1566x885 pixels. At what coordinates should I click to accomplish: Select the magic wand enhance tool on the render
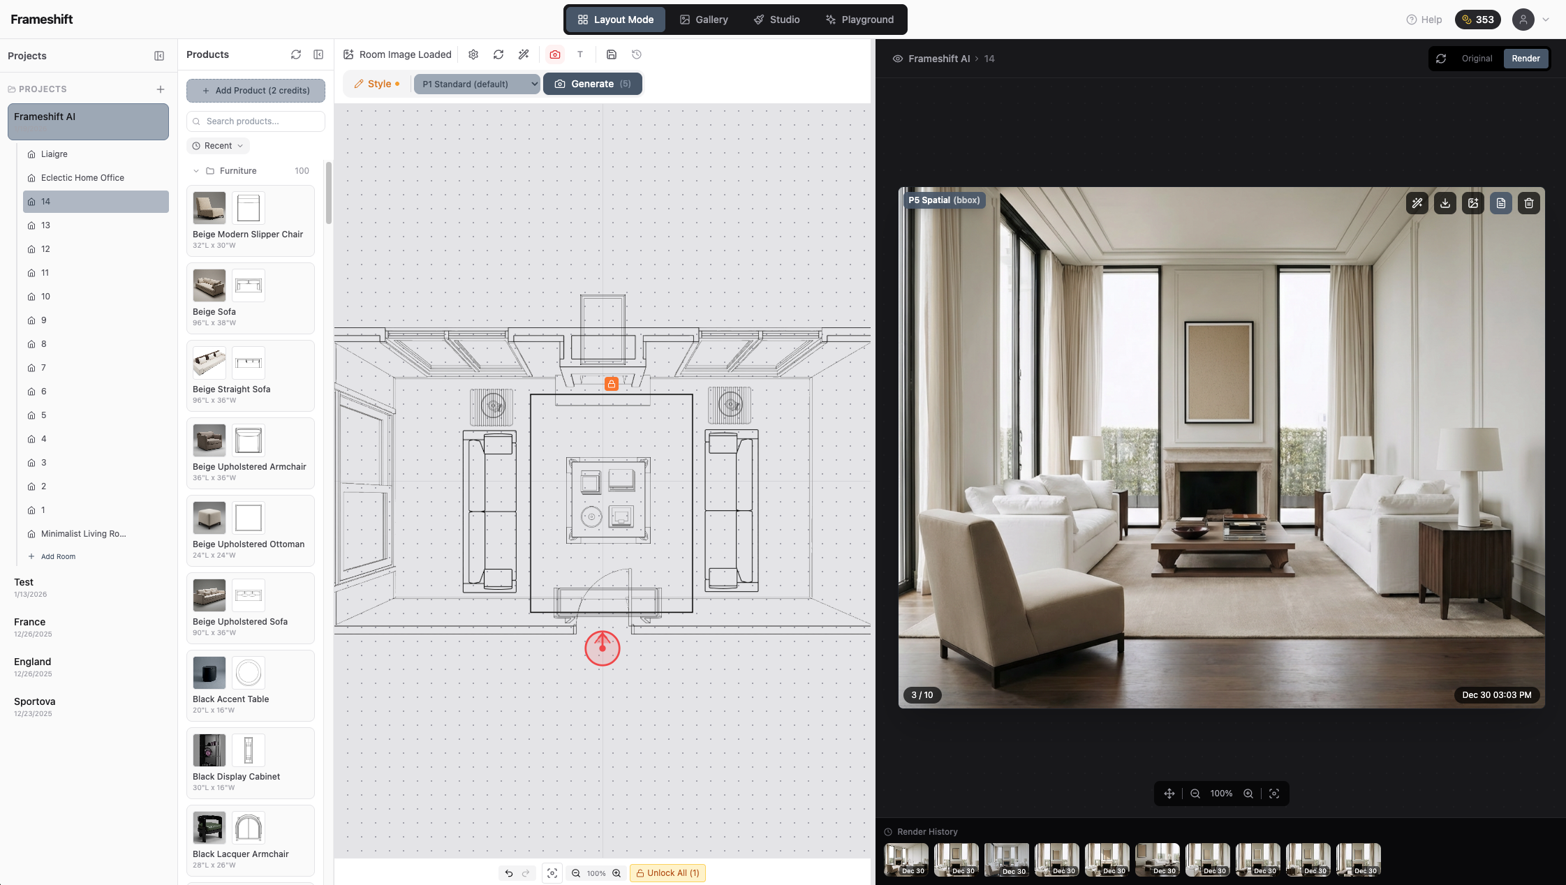pos(1417,203)
